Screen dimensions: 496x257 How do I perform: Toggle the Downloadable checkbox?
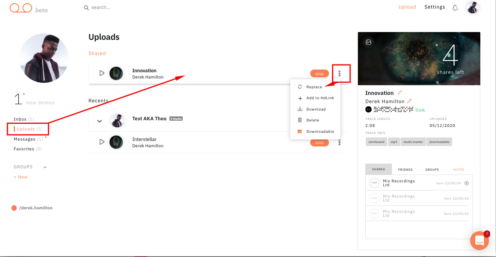tap(300, 132)
